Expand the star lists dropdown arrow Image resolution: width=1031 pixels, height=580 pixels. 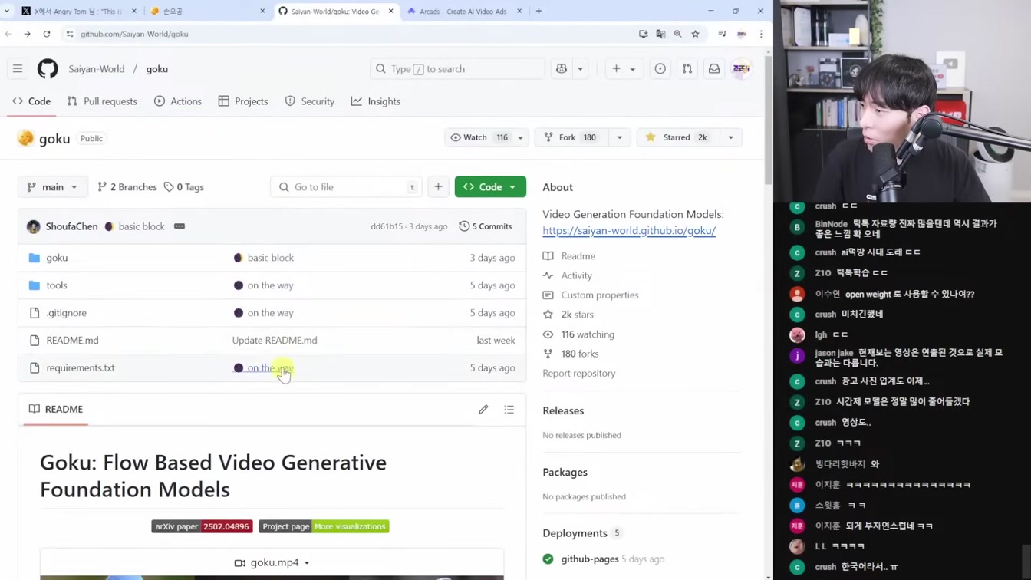coord(730,137)
